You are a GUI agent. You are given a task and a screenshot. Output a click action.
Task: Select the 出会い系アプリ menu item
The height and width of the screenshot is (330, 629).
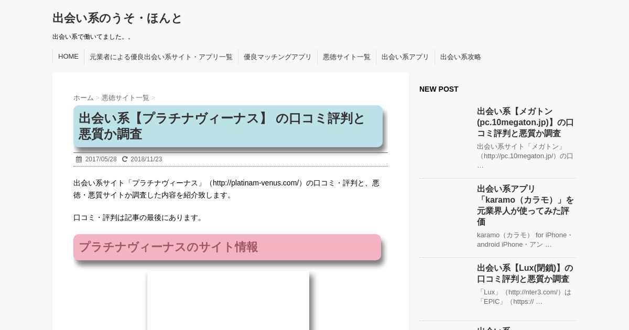(405, 57)
